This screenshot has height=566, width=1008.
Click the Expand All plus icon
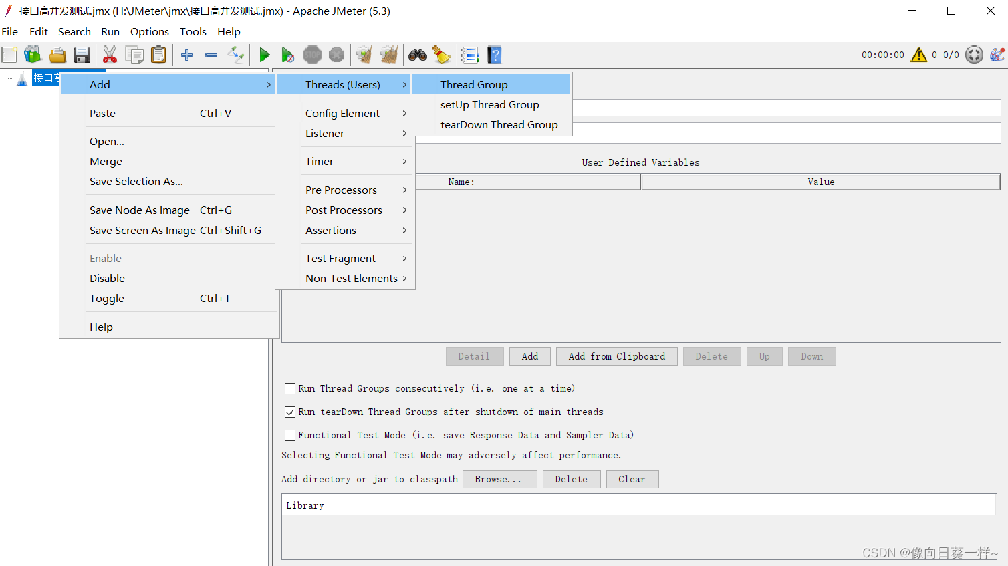point(187,55)
